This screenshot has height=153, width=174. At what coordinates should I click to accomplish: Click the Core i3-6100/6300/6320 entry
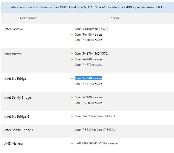pyautogui.click(x=91, y=29)
